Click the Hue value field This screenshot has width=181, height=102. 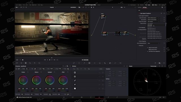(68, 94)
